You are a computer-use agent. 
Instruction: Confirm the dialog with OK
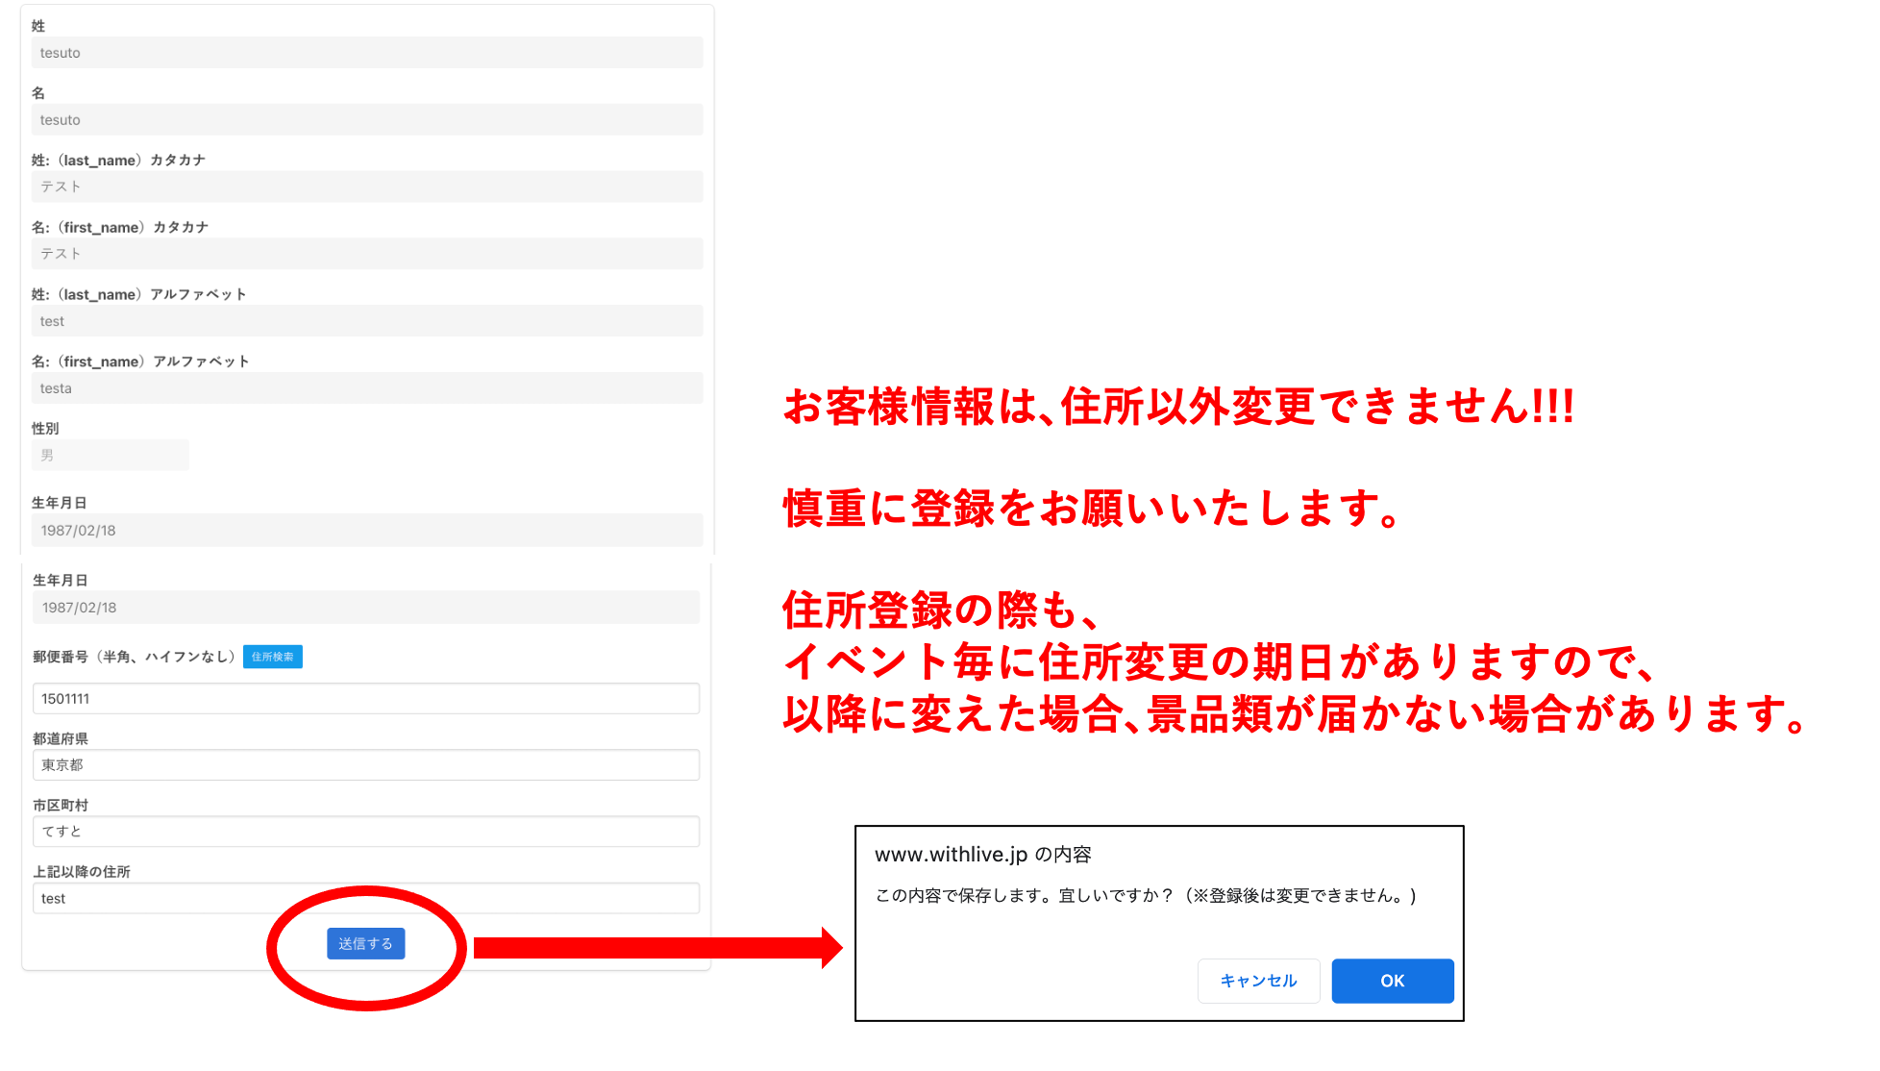[x=1392, y=981]
